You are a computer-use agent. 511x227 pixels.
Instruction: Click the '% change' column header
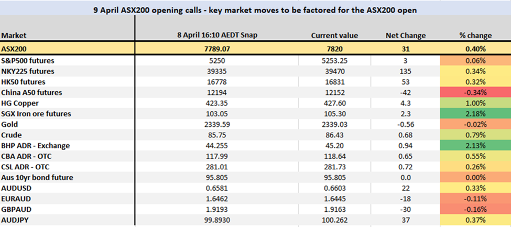(475, 36)
